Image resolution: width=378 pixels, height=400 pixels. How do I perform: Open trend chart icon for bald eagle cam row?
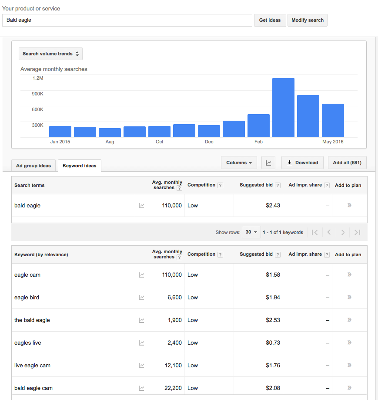pos(141,388)
